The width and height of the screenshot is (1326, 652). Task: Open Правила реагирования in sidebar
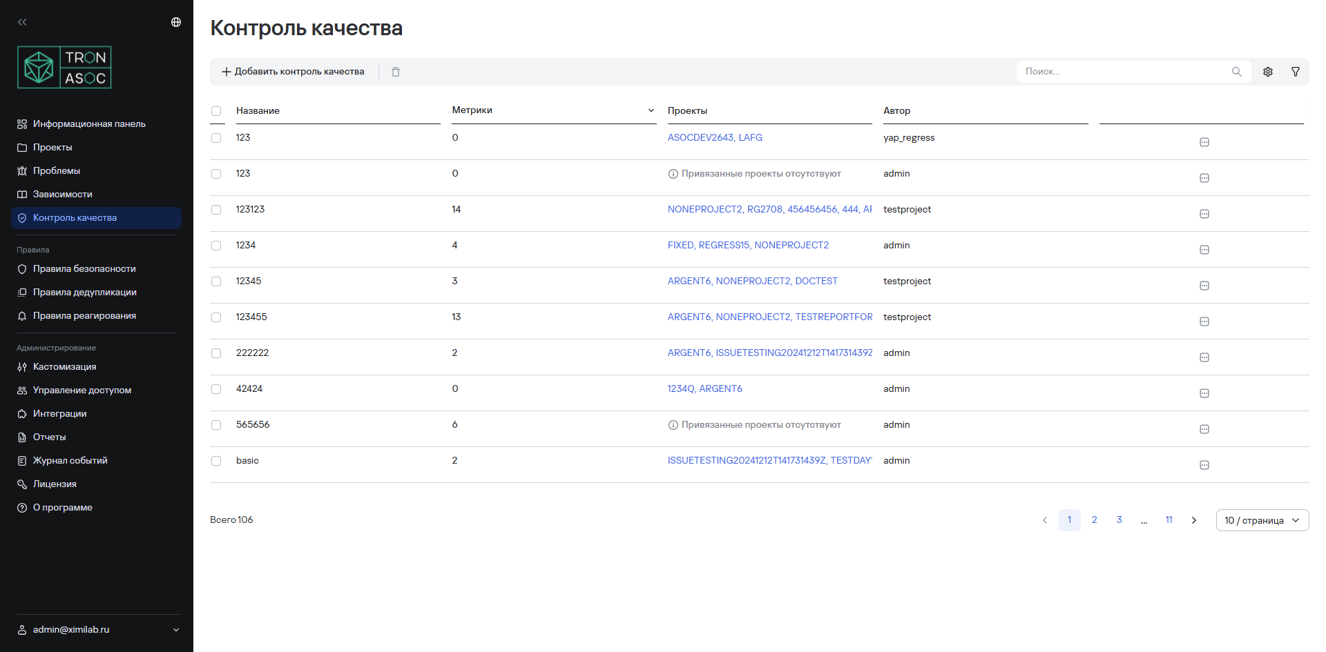pos(96,316)
